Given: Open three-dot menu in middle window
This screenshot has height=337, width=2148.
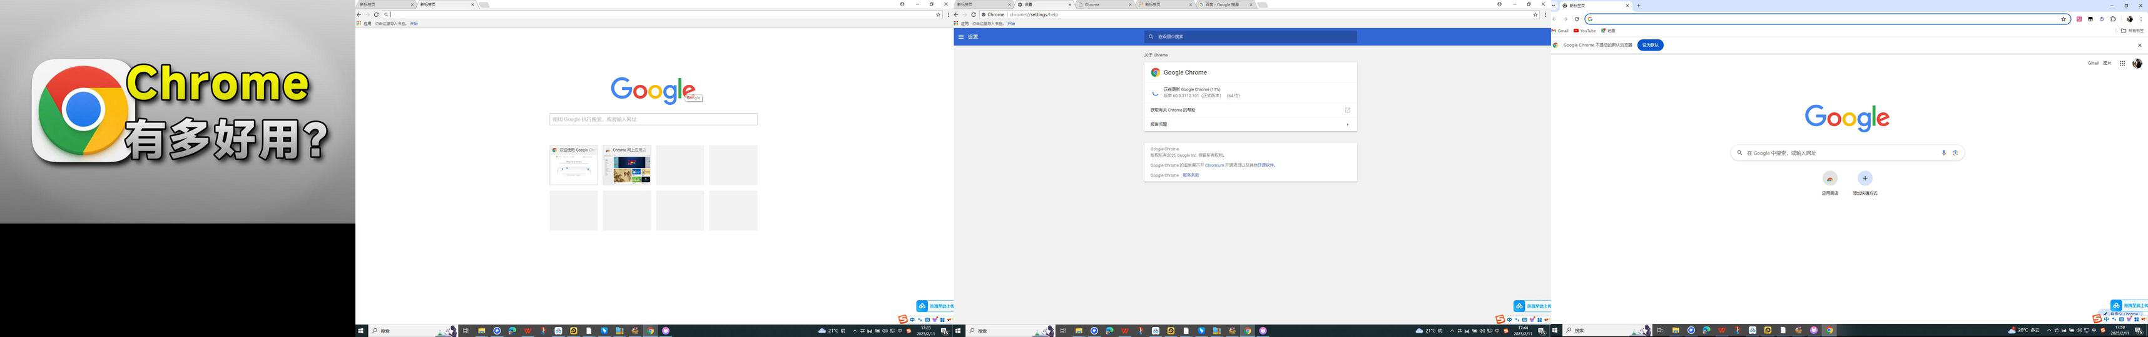Looking at the screenshot, I should click(x=1545, y=14).
